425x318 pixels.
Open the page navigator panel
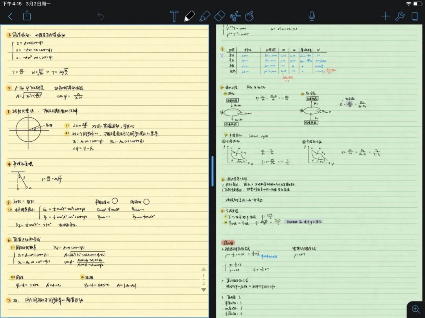tap(414, 16)
